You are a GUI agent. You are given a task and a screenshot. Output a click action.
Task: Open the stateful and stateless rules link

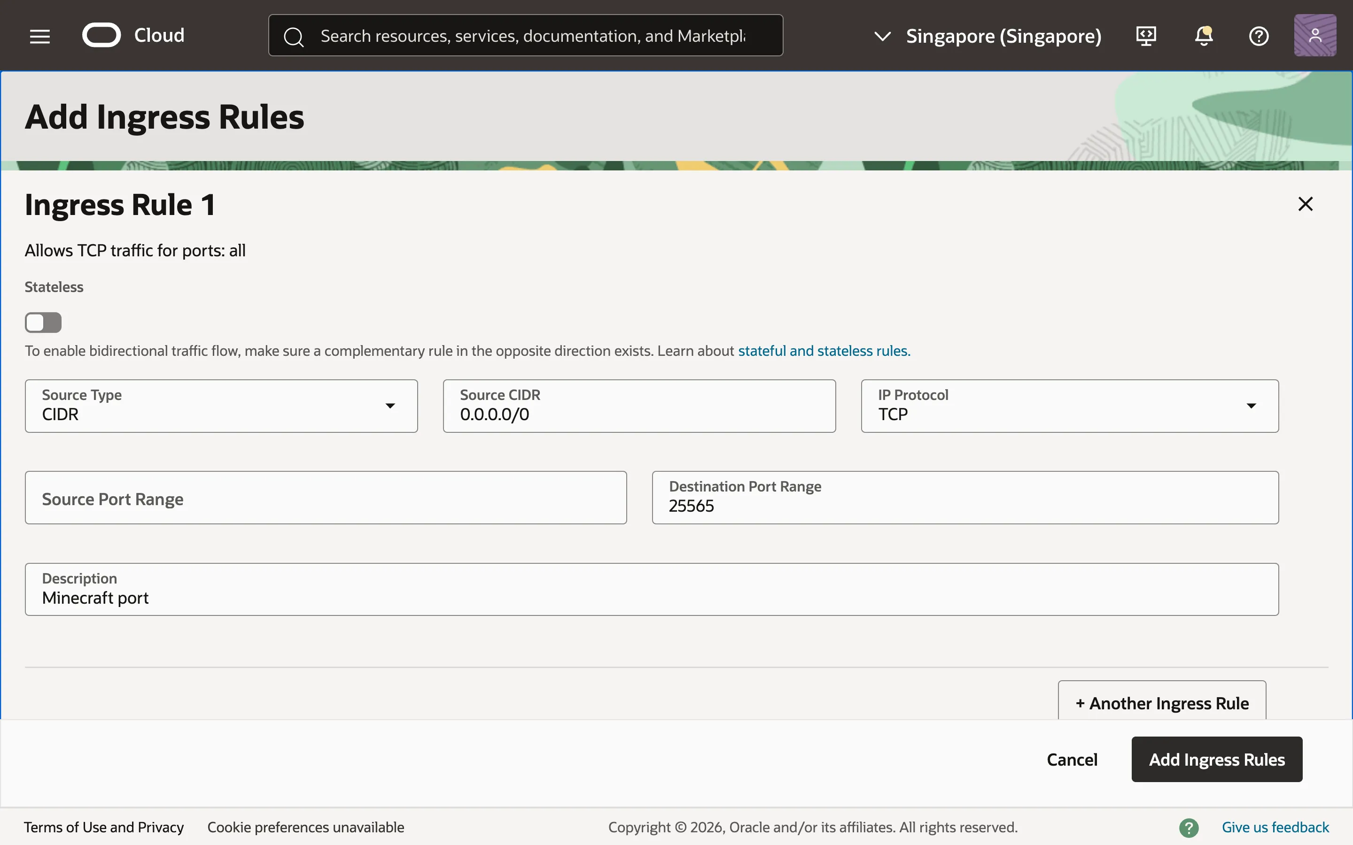(824, 351)
